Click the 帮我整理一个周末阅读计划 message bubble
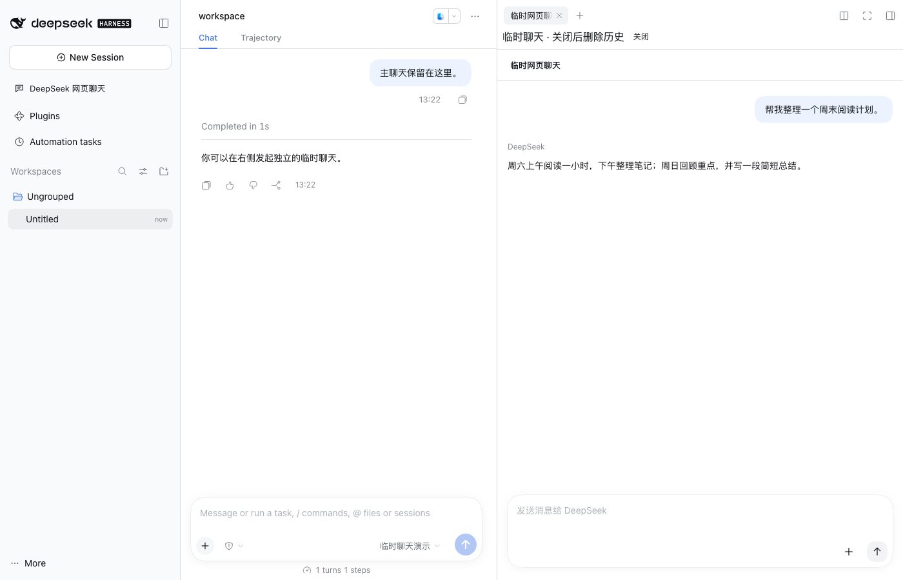Viewport: 903px width, 580px height. pos(824,110)
